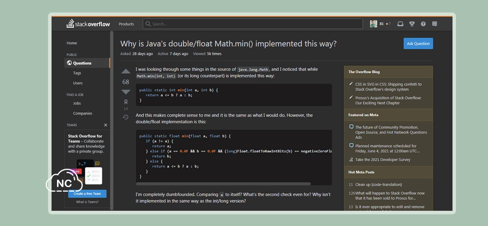Viewport: 488px width, 226px height.
Task: Open the Planned maintenance scheduled meta post
Action: pyautogui.click(x=387, y=148)
